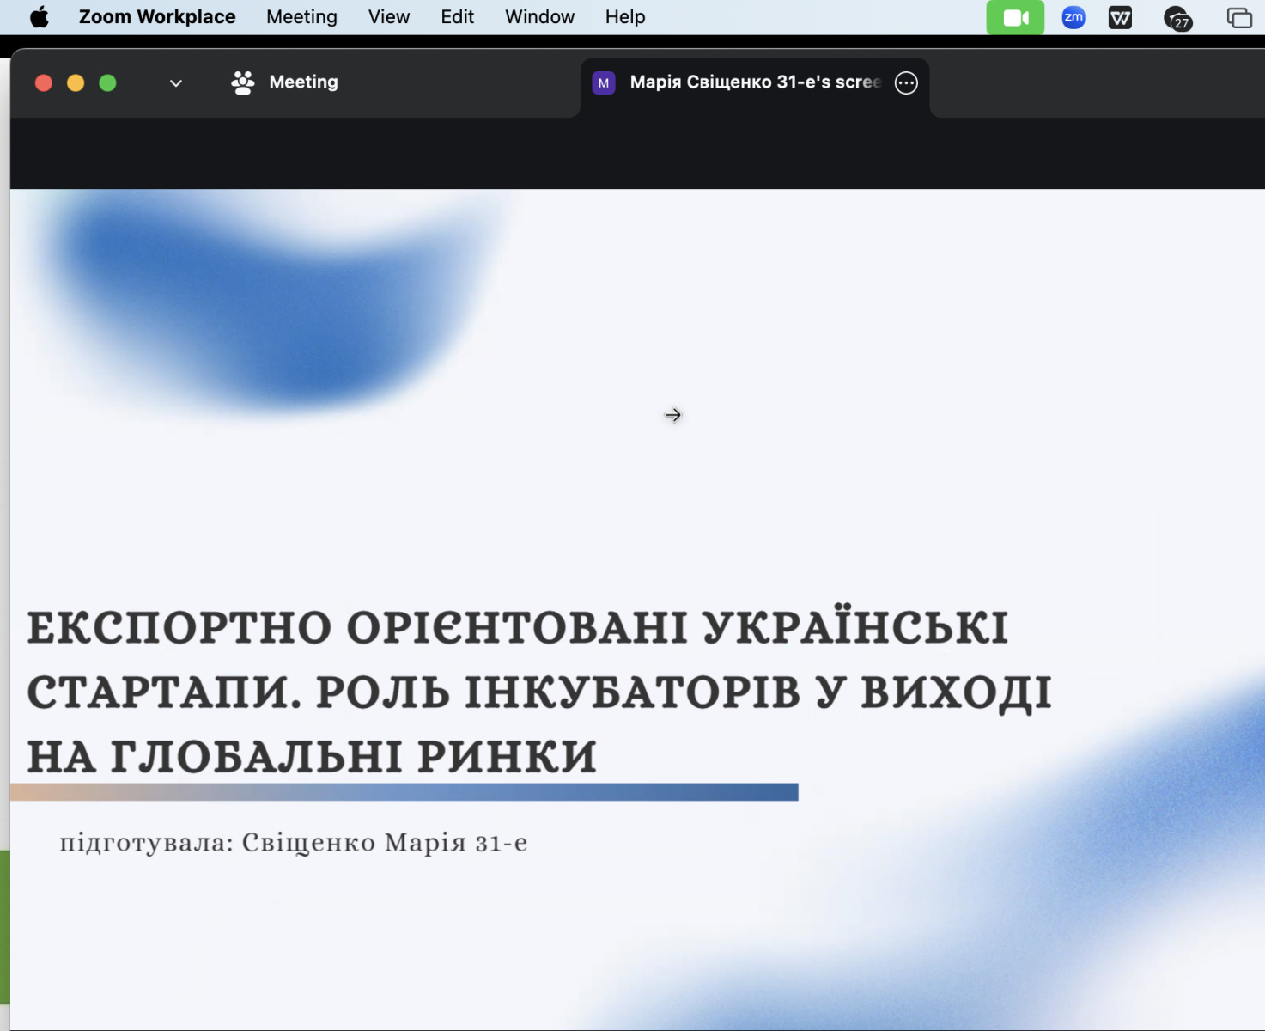Open the Window menu
The width and height of the screenshot is (1265, 1031).
[539, 17]
